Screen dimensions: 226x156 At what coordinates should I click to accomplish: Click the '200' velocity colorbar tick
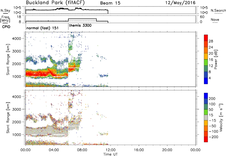[x=212, y=99]
